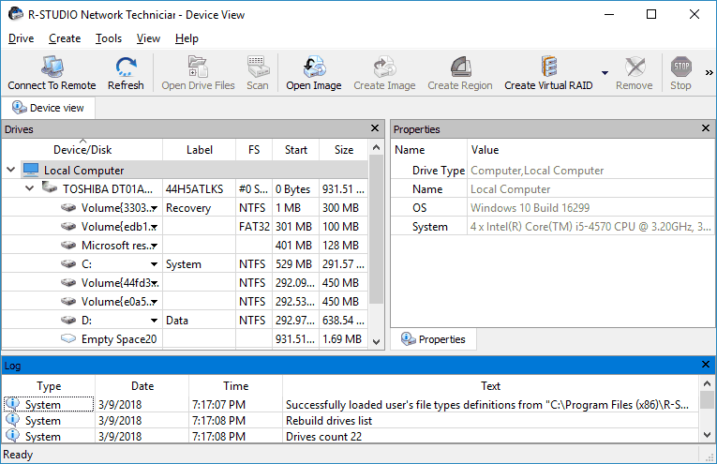Click info icon of the Drives count 22 log
Image resolution: width=717 pixels, height=464 pixels.
pyautogui.click(x=12, y=436)
